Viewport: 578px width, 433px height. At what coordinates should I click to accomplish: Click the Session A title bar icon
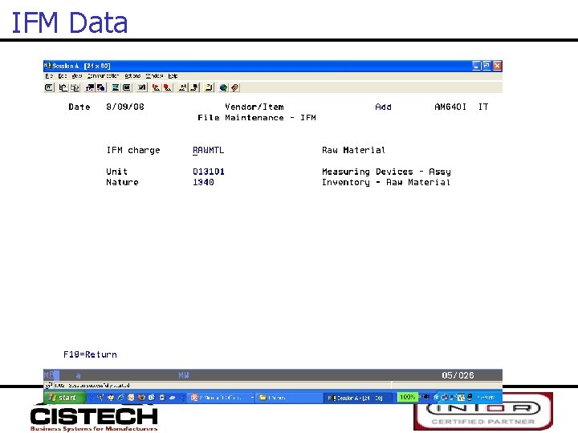47,66
